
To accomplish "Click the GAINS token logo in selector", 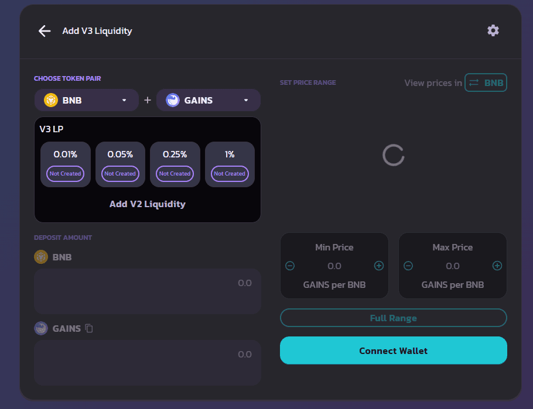I will pos(173,100).
